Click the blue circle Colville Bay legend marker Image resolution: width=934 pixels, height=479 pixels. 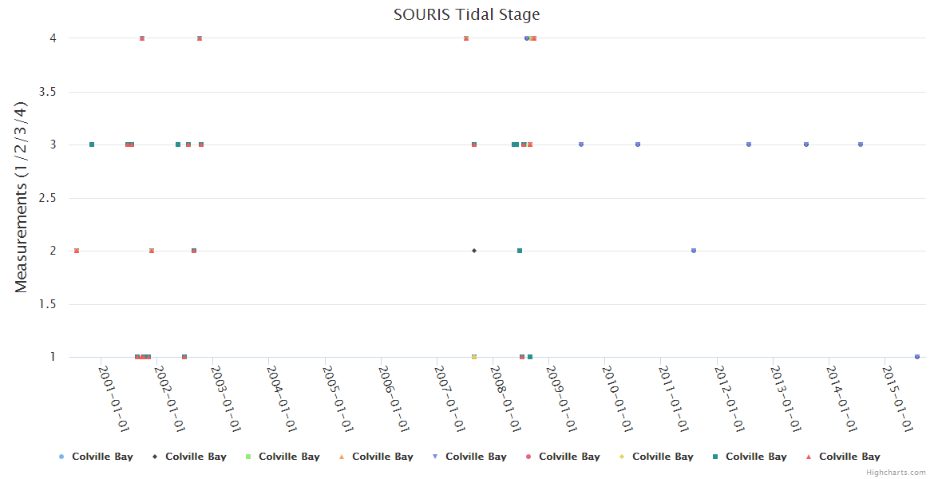pyautogui.click(x=61, y=457)
